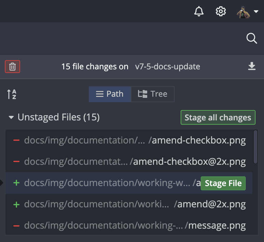
Task: Open the settings gear
Action: tap(221, 12)
